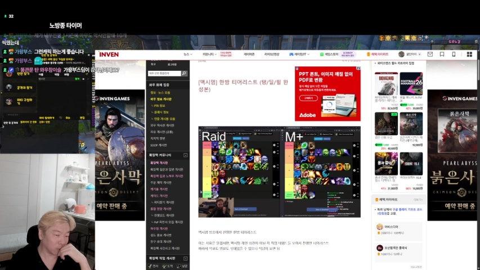The width and height of the screenshot is (480, 270).
Task: Open the 게이머존 menu item
Action: [249, 54]
